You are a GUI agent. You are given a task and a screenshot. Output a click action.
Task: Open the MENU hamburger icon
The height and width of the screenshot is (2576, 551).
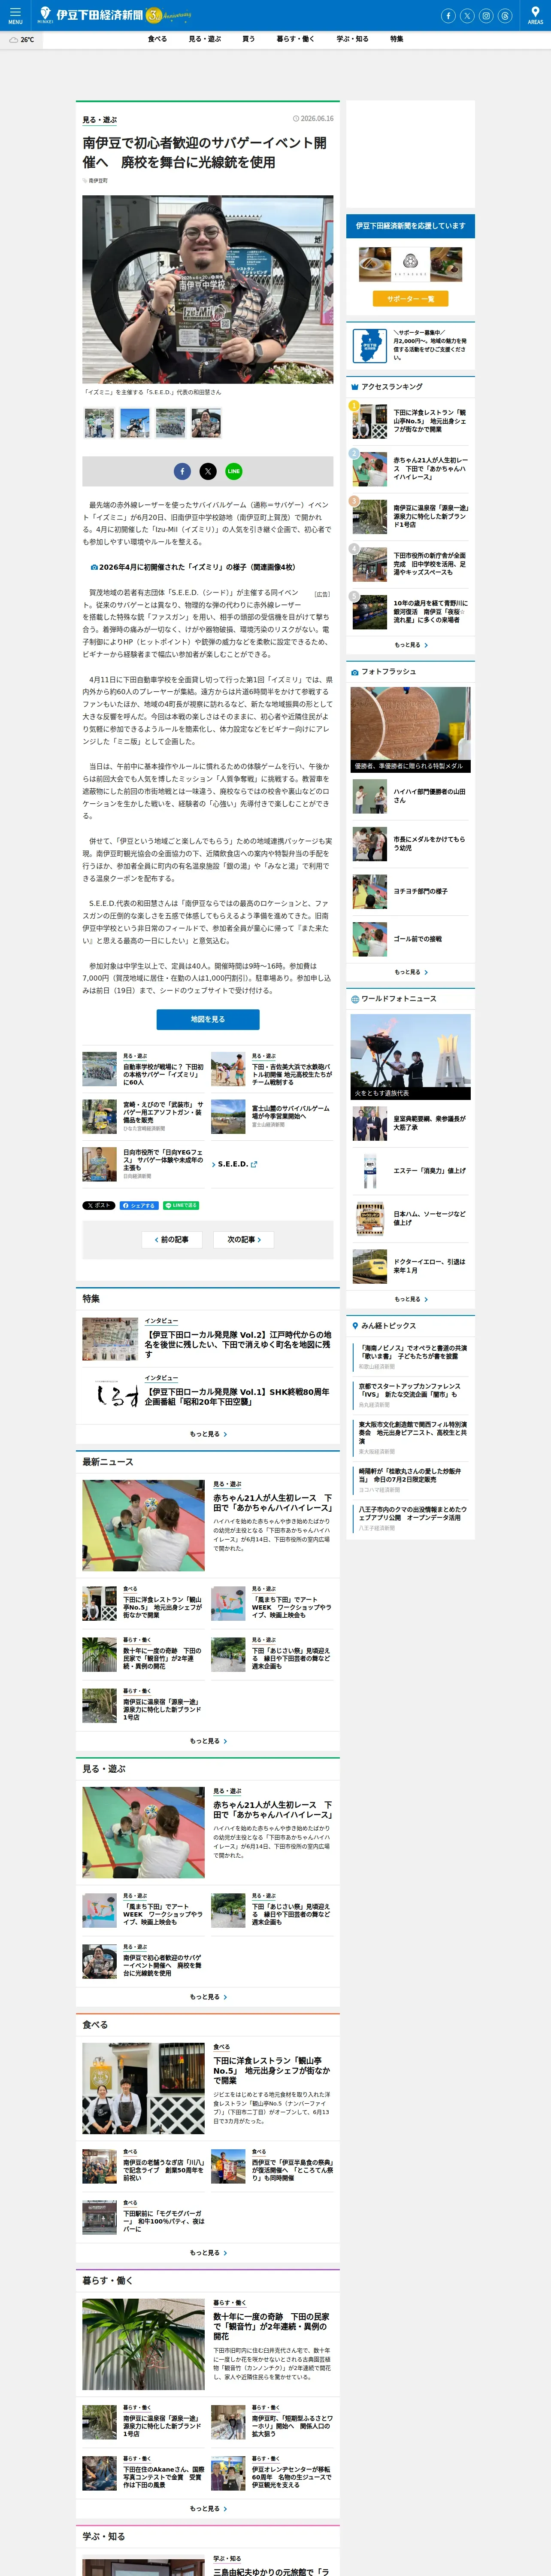[15, 15]
